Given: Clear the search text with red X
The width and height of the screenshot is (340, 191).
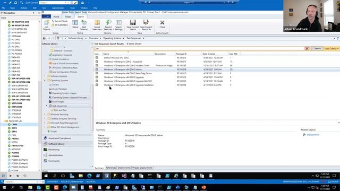Looking at the screenshot, I should (307, 48).
